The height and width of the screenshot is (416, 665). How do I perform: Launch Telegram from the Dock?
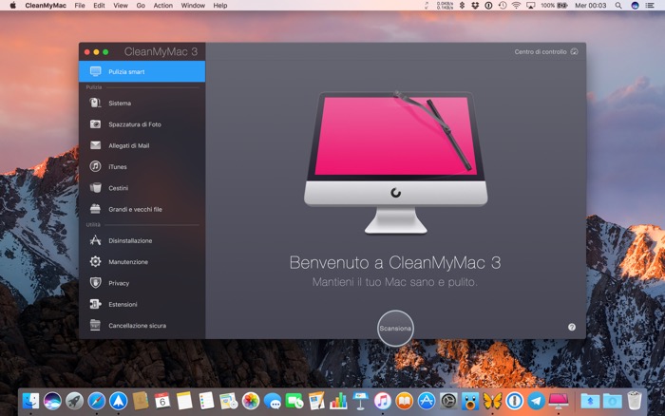536,401
